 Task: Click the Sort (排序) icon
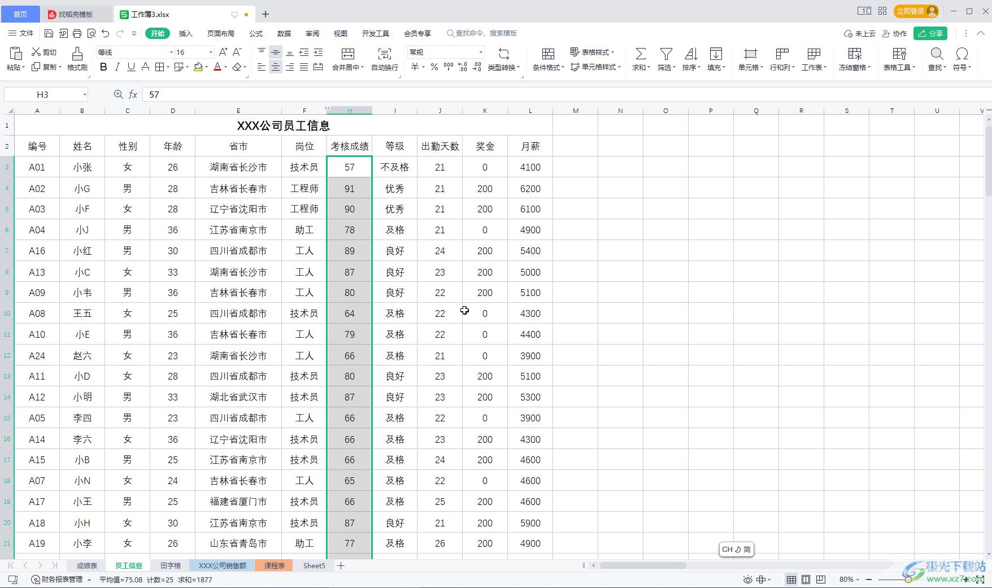pyautogui.click(x=691, y=54)
